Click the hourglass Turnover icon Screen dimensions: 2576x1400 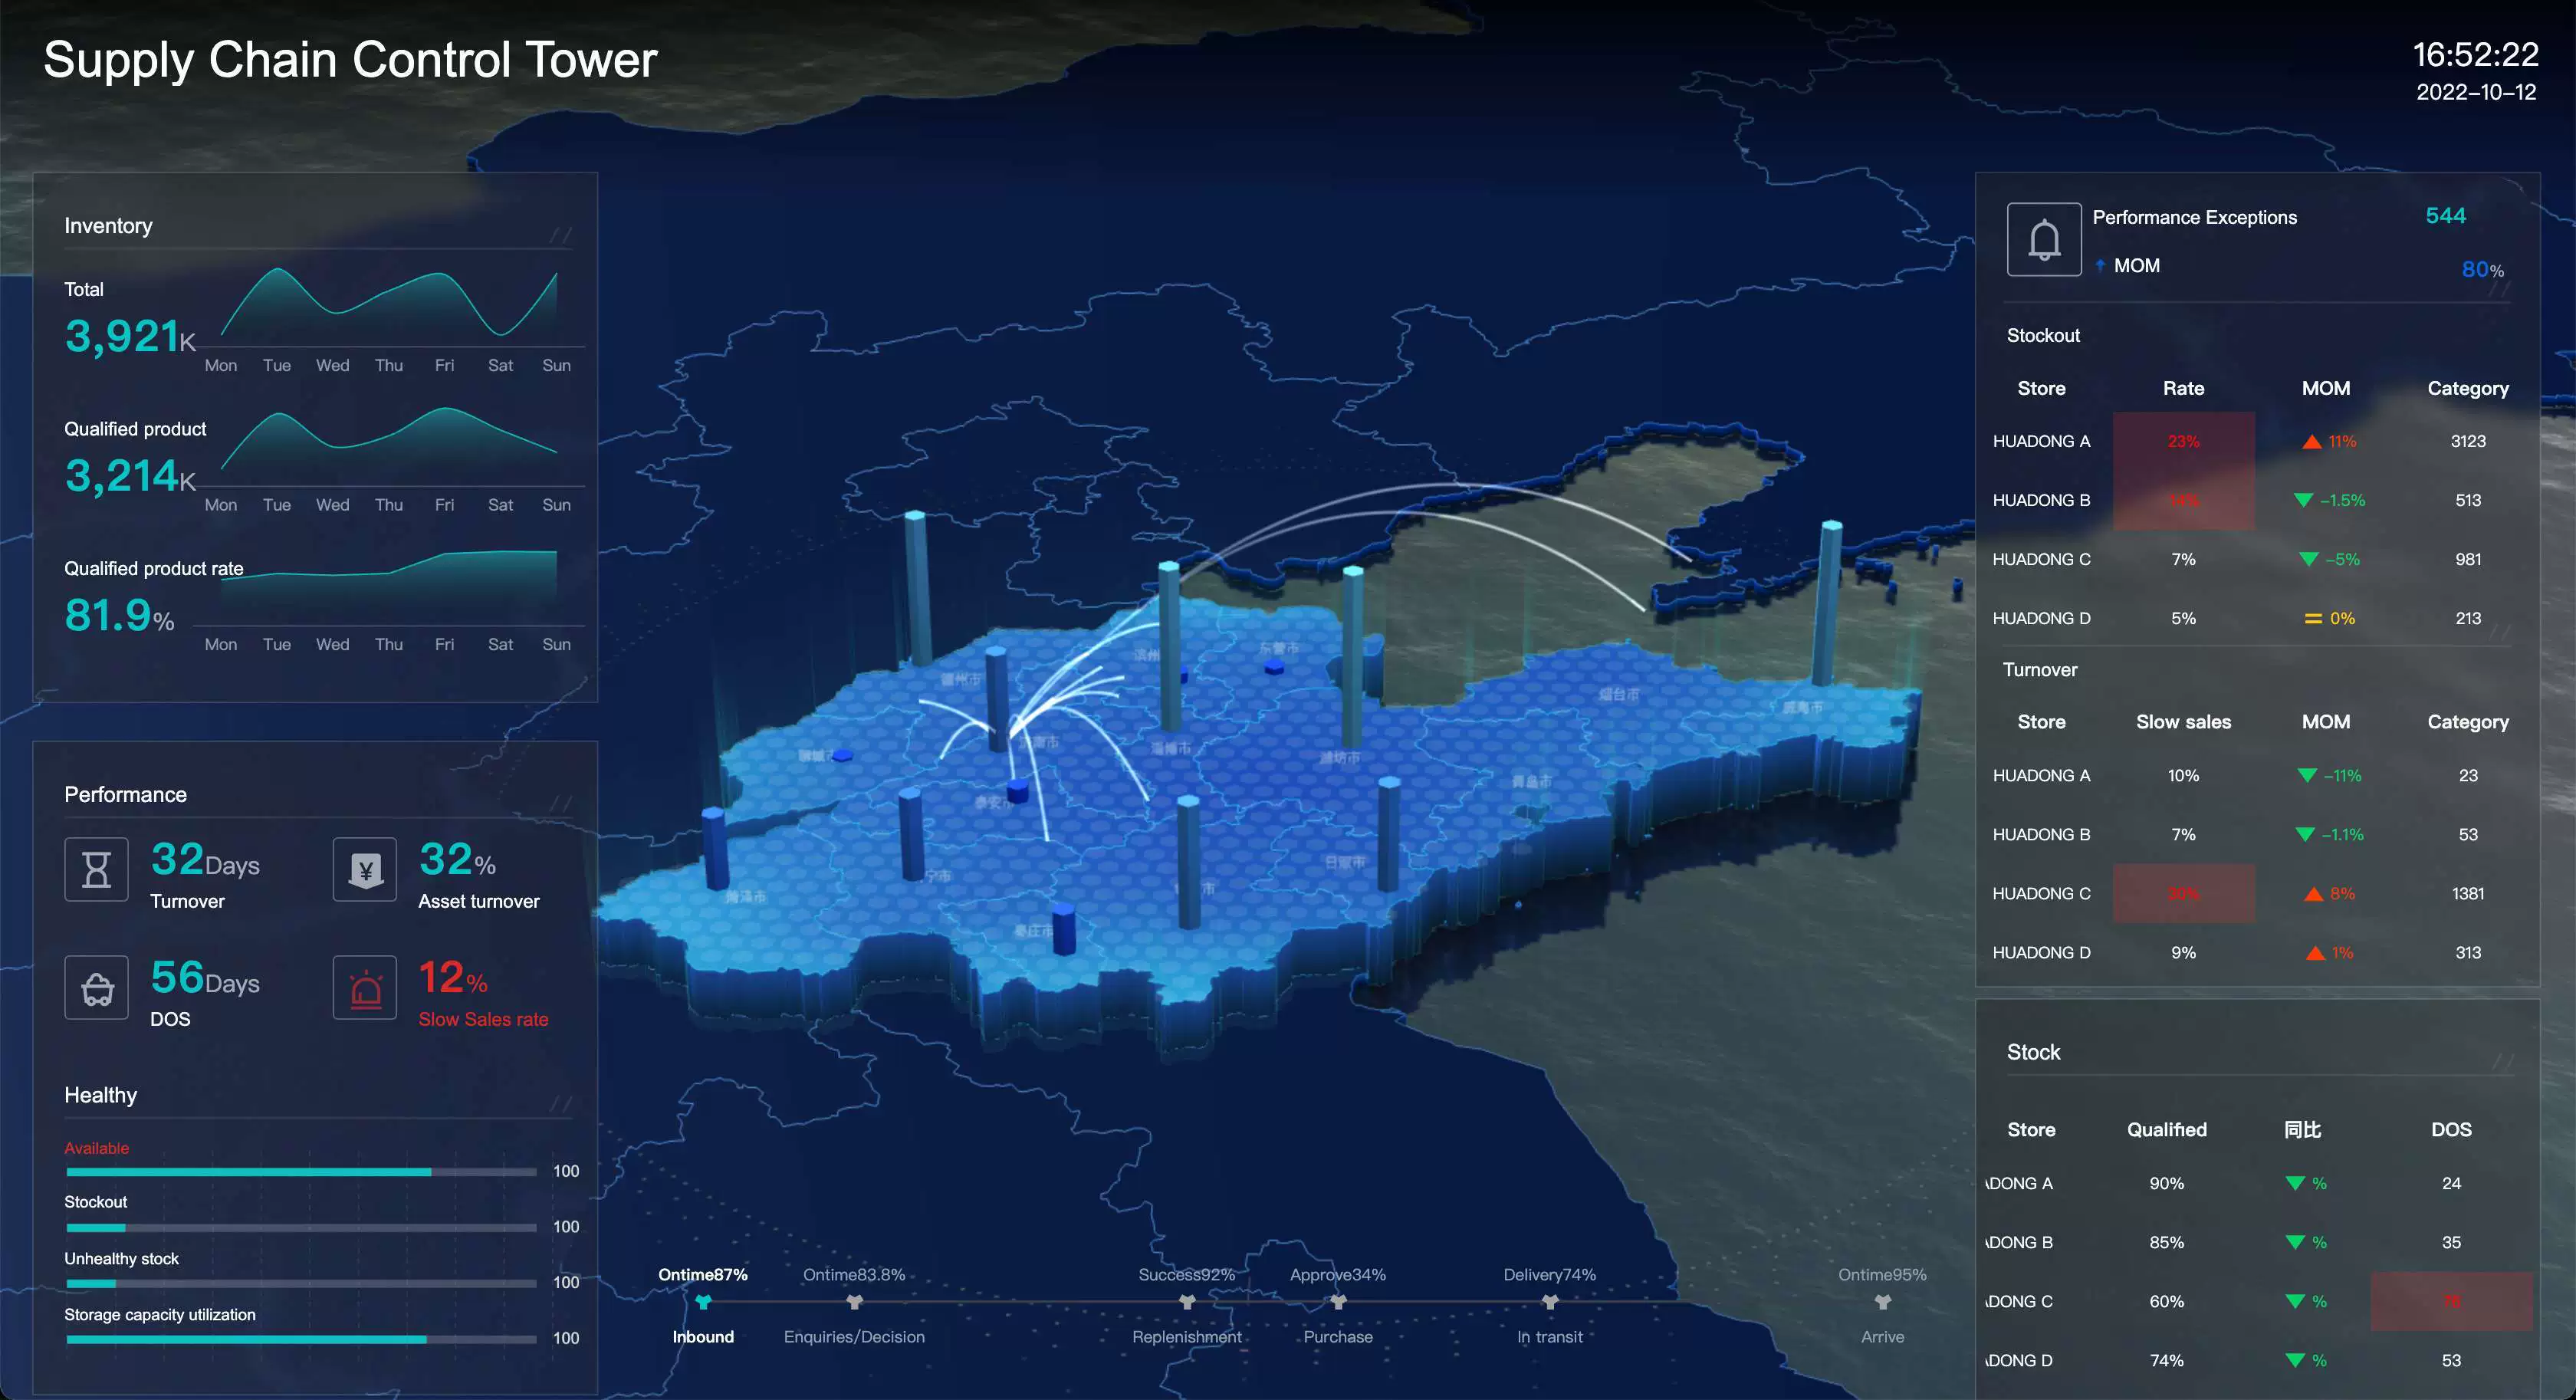tap(96, 869)
